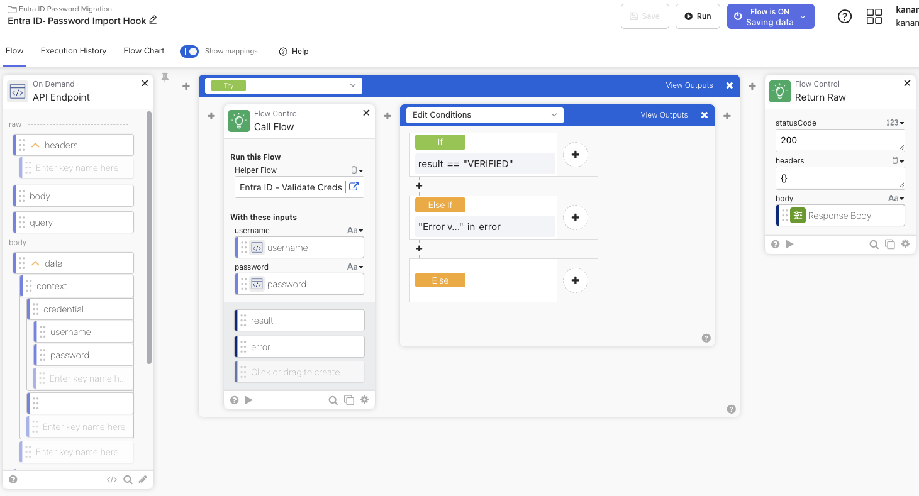This screenshot has height=496, width=919.
Task: Collapse the headers group in API Endpoint
Action: [36, 145]
